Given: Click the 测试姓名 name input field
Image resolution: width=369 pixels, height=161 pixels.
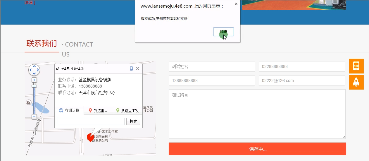Looking at the screenshot, I should point(212,66).
